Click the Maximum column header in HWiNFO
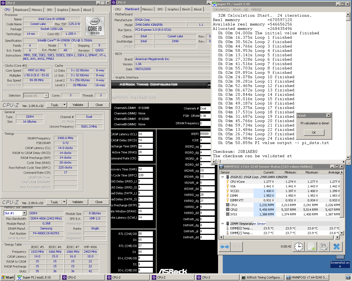Viewport: 352px width, 281px height. point(308,172)
